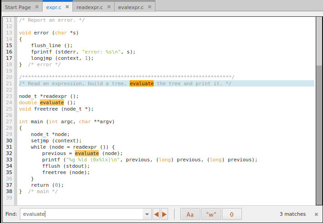Switch to the readexpr.c tab
This screenshot has height=223, width=323.
pyautogui.click(x=89, y=7)
